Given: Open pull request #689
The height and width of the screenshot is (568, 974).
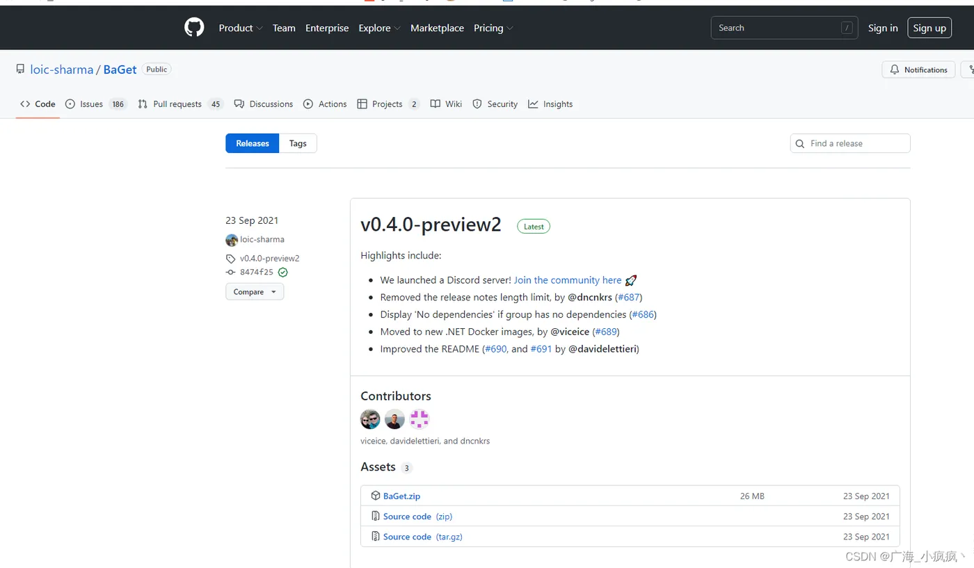Looking at the screenshot, I should tap(606, 332).
